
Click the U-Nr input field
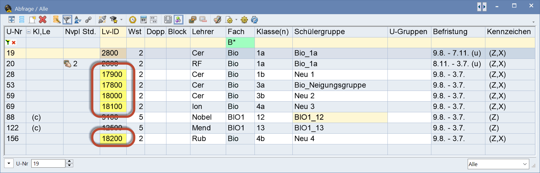click(x=48, y=164)
